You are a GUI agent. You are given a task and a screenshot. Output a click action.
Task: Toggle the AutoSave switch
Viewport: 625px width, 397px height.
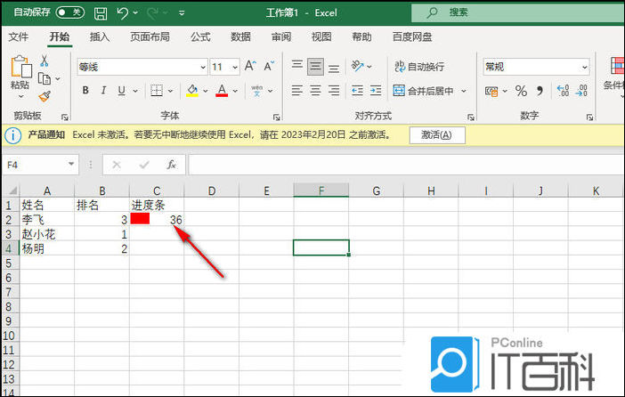(70, 12)
